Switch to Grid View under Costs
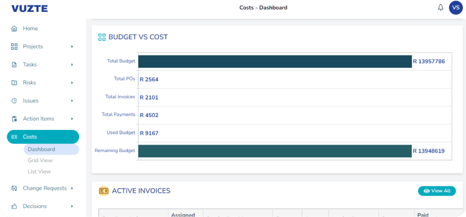This screenshot has height=217, width=466. tap(40, 160)
